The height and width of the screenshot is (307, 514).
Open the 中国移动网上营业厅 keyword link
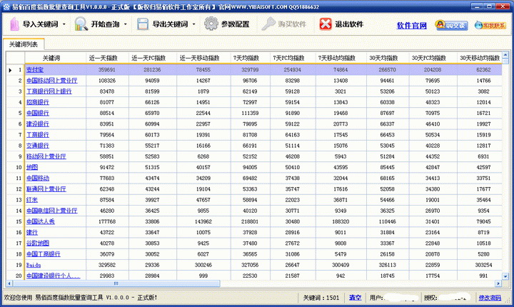coord(52,81)
